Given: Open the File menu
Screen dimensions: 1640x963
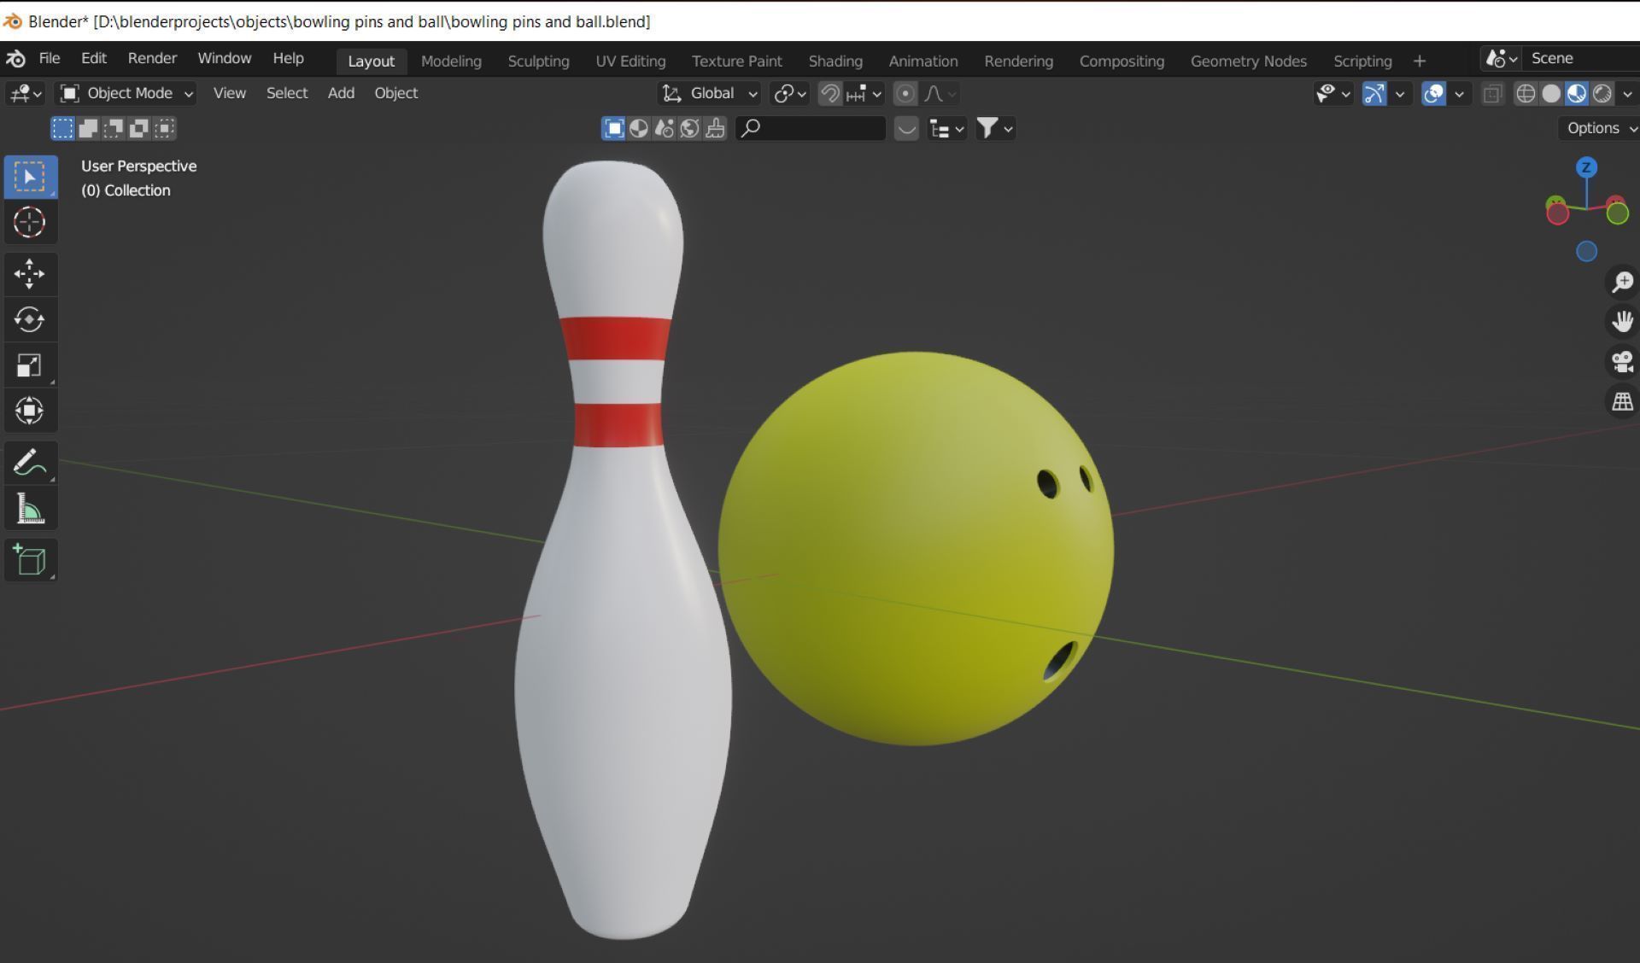Looking at the screenshot, I should (50, 58).
